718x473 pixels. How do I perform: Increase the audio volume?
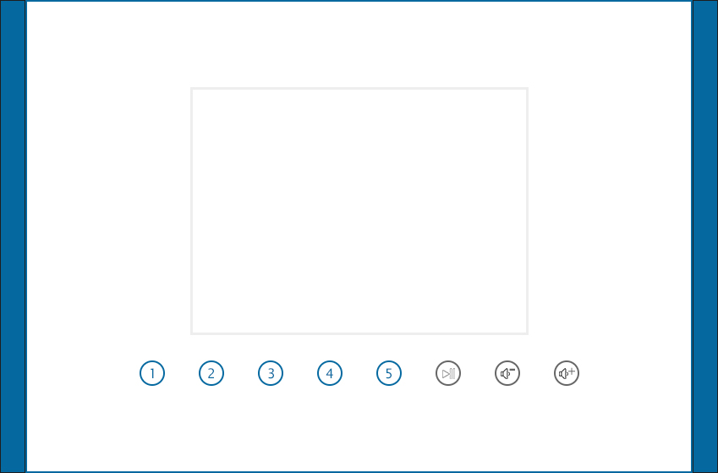coord(567,373)
